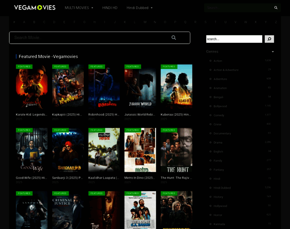Image resolution: width=290 pixels, height=229 pixels.
Task: Collapse the Genres panel arrow
Action: tap(273, 52)
